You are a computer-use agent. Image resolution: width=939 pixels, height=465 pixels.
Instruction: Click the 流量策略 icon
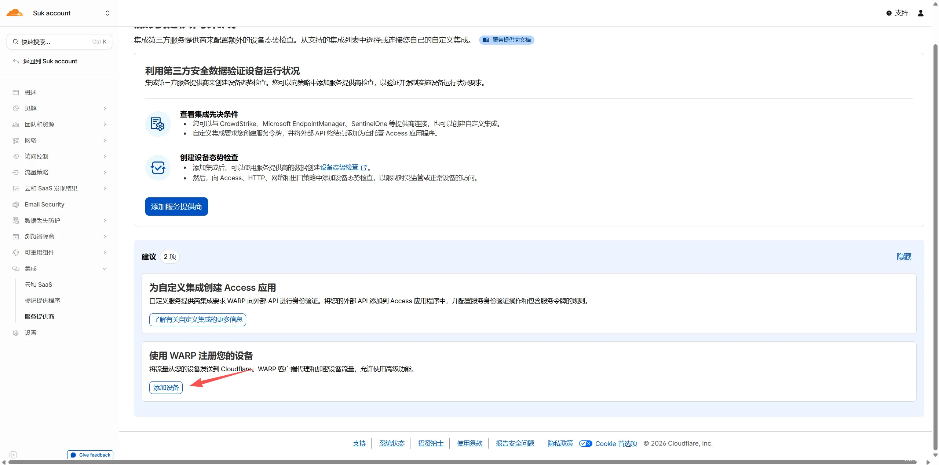point(16,172)
